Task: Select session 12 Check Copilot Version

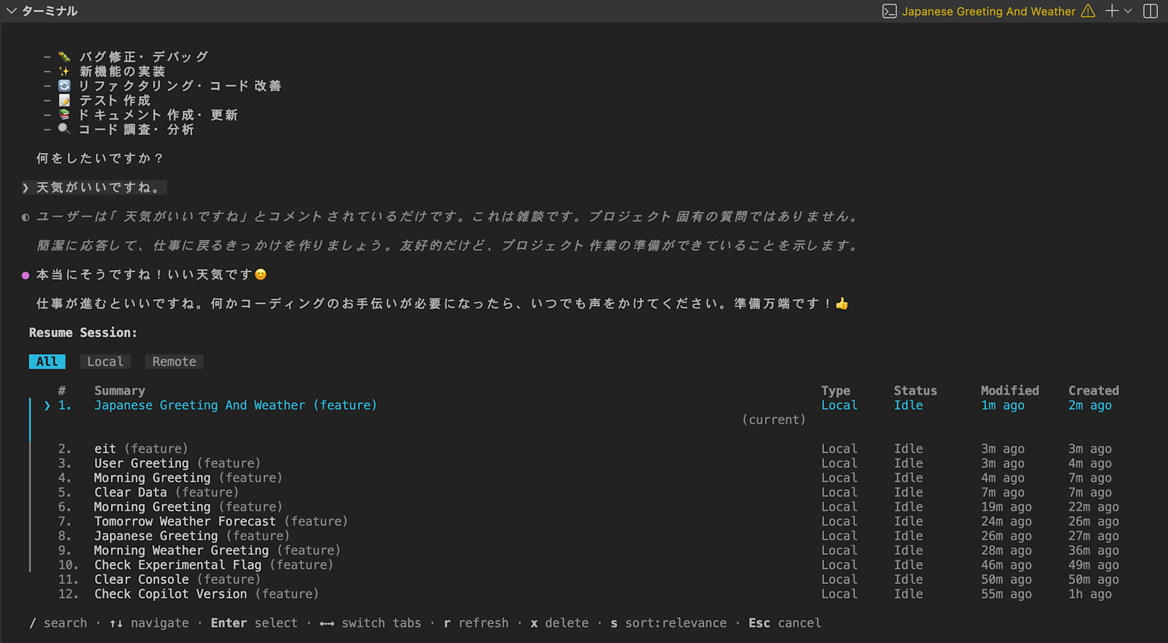Action: 206,595
